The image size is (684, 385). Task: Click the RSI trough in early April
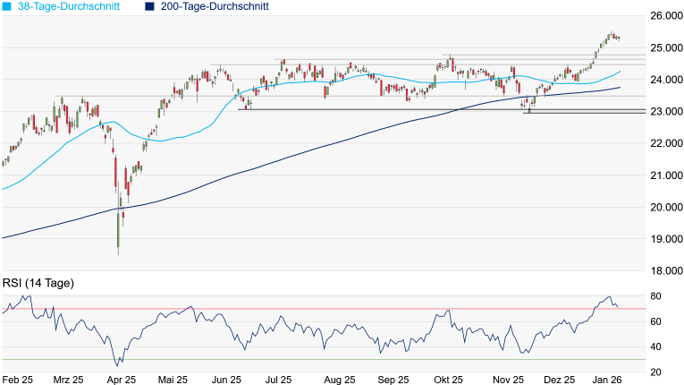(117, 366)
